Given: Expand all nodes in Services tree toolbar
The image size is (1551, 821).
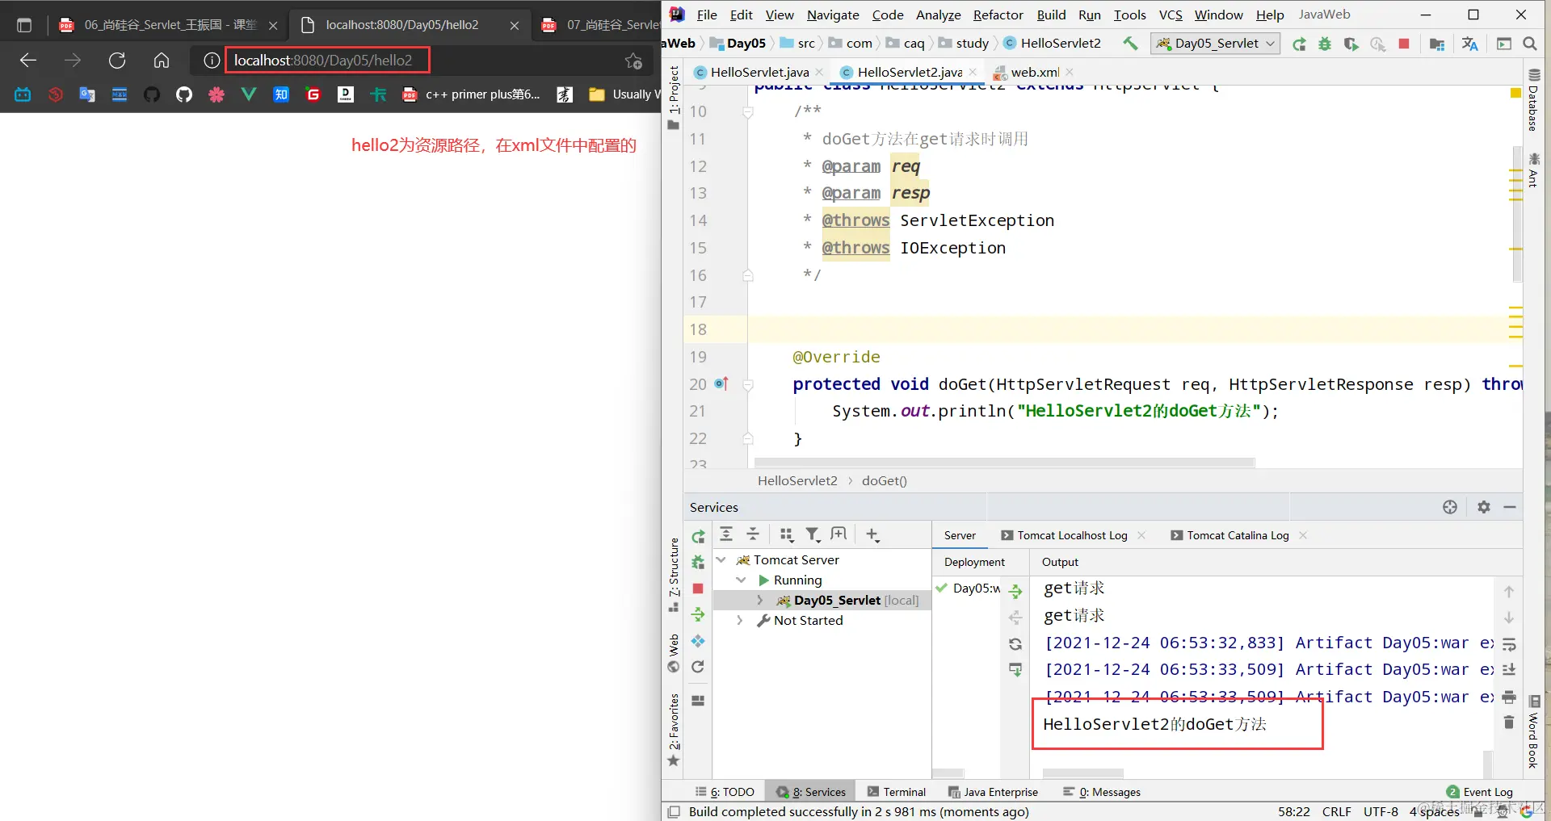Looking at the screenshot, I should [x=726, y=534].
